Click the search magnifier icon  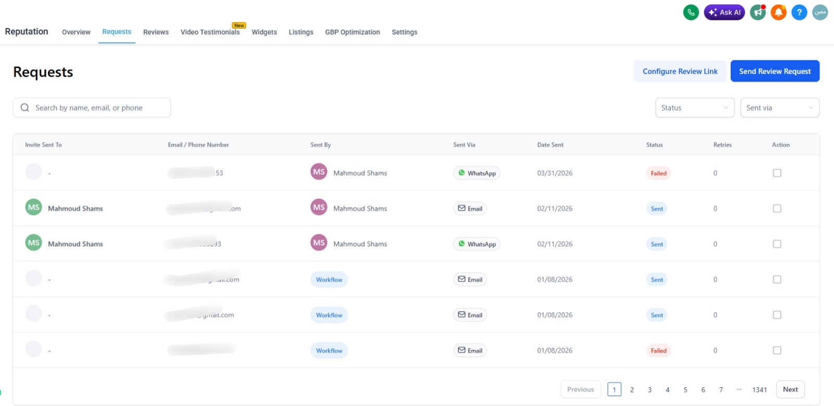[x=24, y=108]
